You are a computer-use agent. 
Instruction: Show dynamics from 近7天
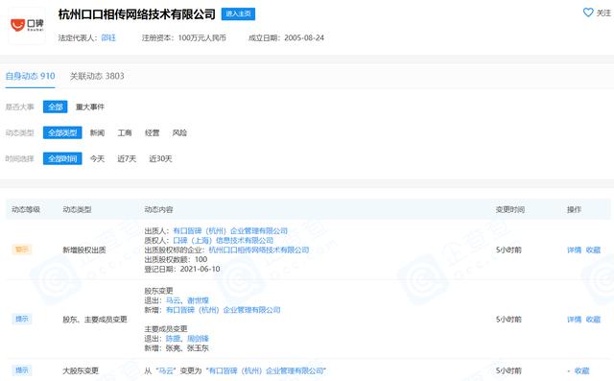point(127,158)
